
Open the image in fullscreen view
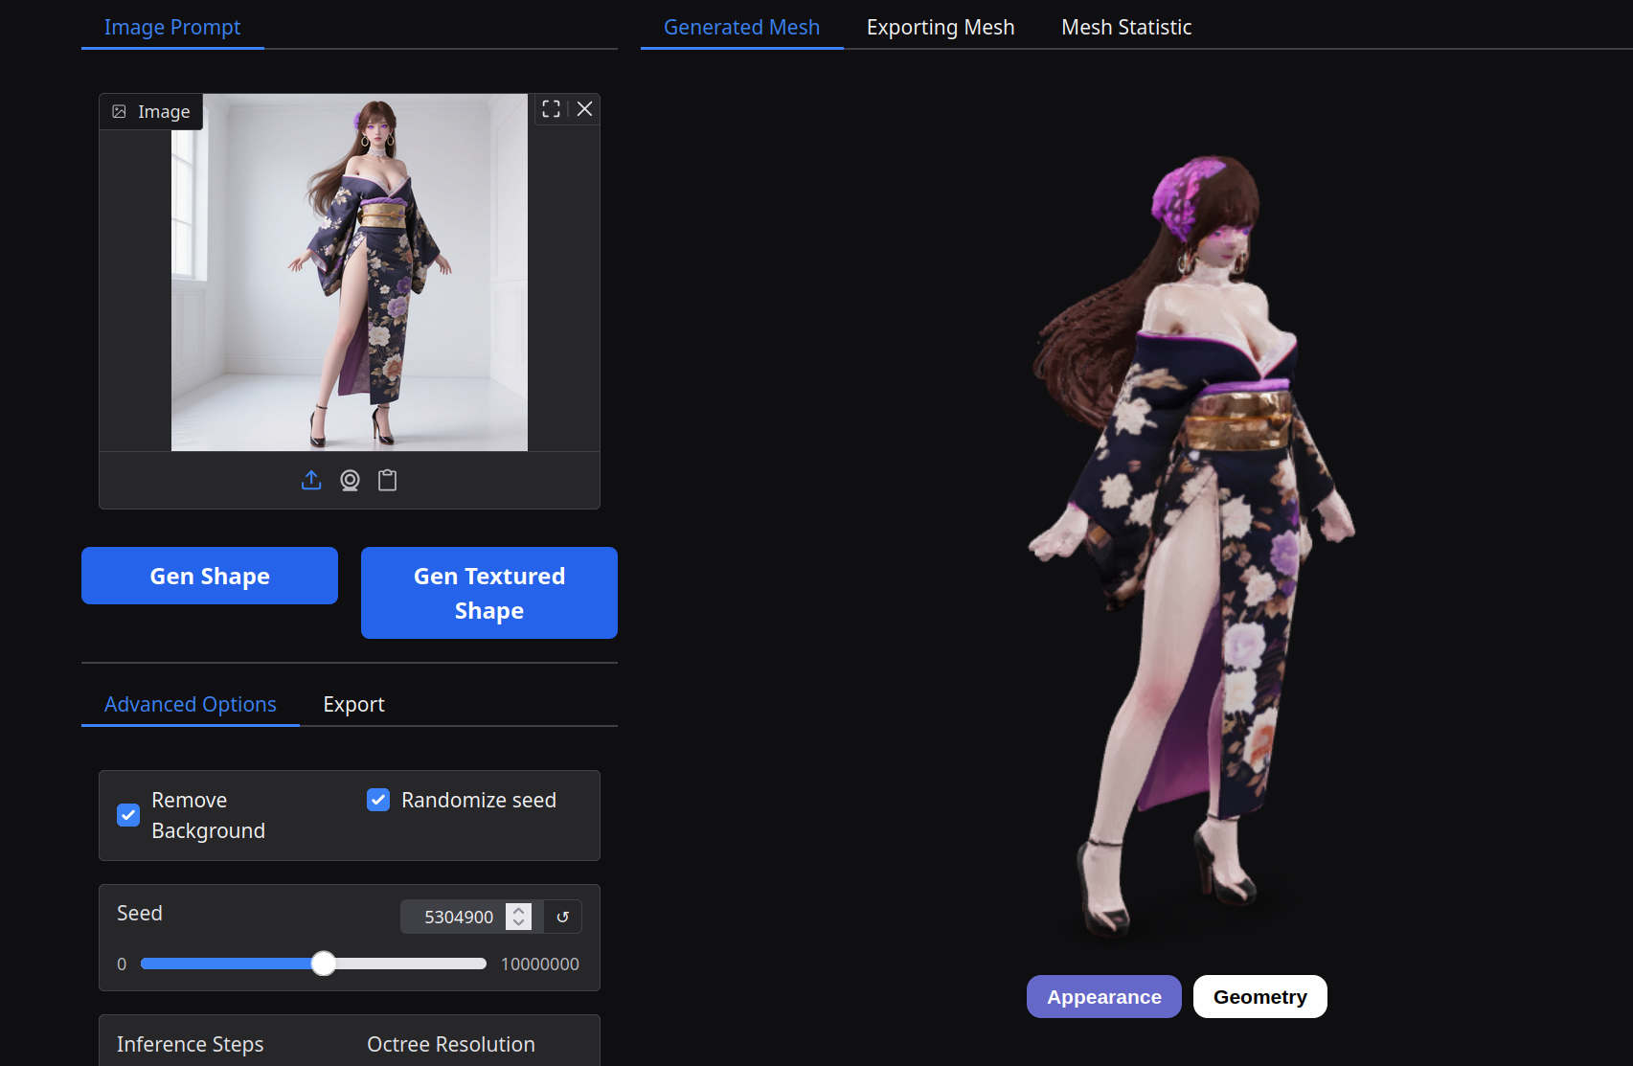[x=551, y=109]
